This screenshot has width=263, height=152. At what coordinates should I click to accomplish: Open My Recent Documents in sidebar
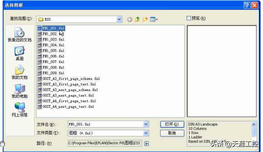pos(20,35)
